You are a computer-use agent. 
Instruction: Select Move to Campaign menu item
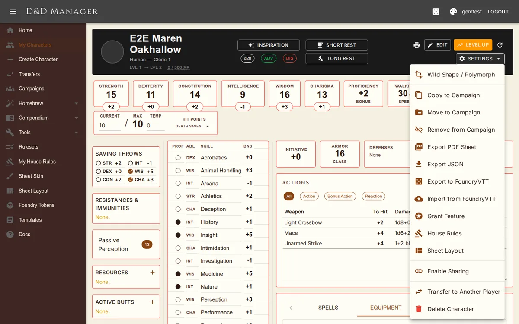click(457, 113)
